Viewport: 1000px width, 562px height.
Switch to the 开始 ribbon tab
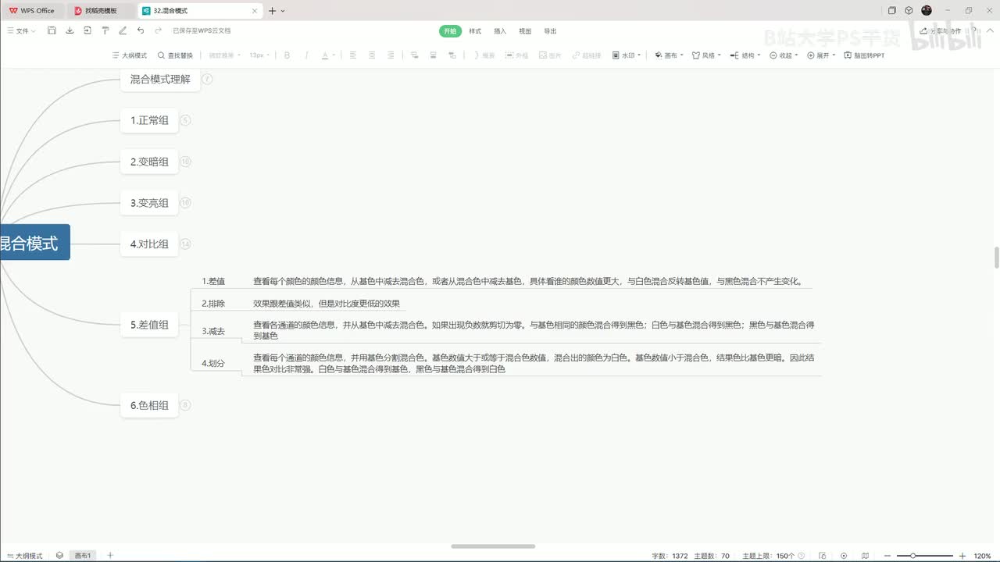pyautogui.click(x=449, y=31)
